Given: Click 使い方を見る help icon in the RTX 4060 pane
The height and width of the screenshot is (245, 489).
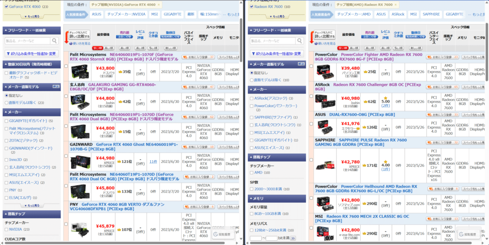Looking at the screenshot, I should click(71, 44).
